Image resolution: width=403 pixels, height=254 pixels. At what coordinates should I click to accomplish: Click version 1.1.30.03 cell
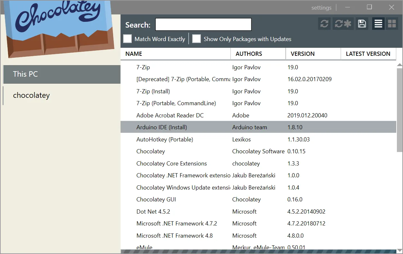tap(299, 140)
